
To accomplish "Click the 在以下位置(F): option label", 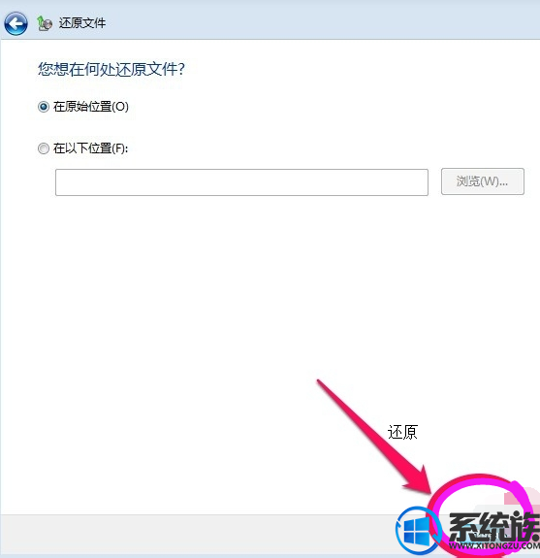I will (91, 148).
